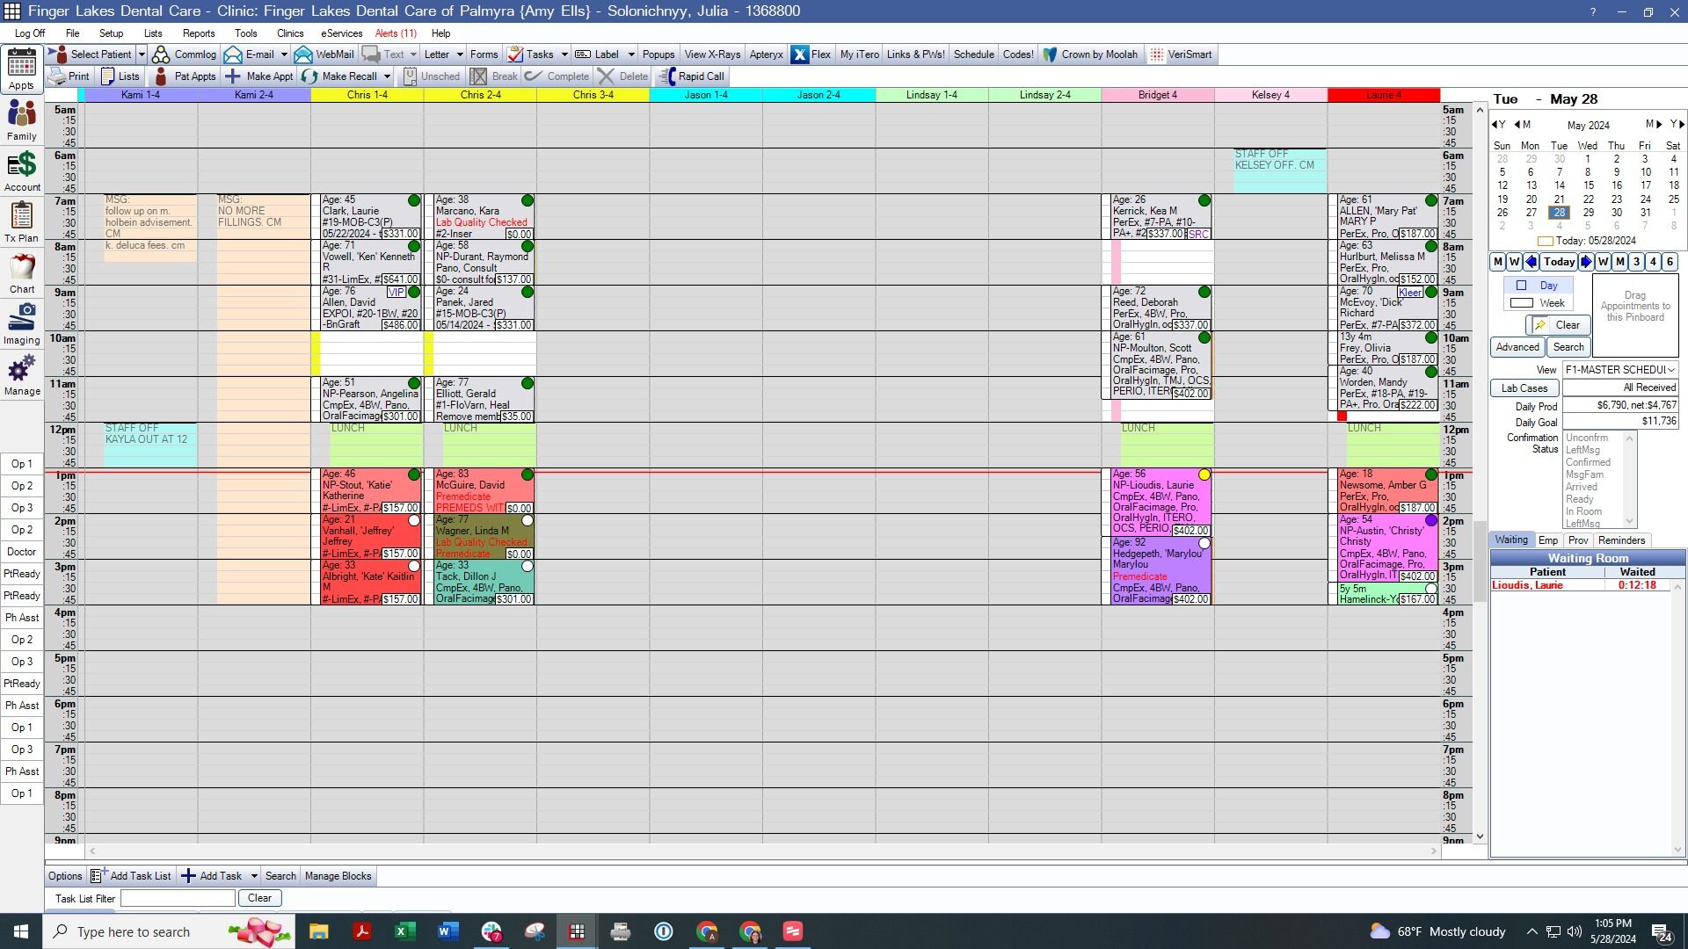Select the Day view radio option
Image resolution: width=1688 pixels, height=949 pixels.
pyautogui.click(x=1522, y=286)
